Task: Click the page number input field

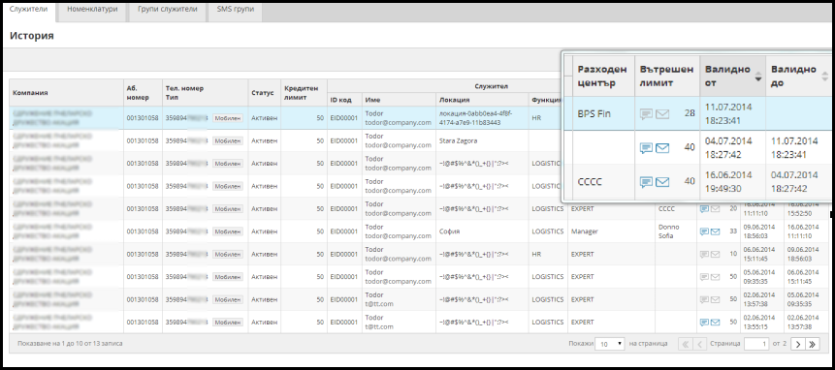Action: [756, 344]
